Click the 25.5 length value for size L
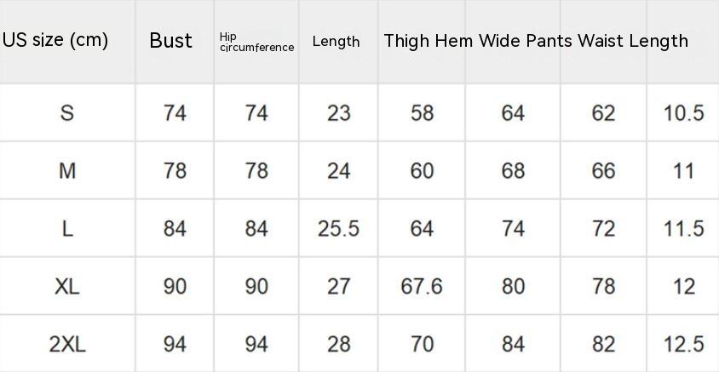The height and width of the screenshot is (372, 719). [338, 228]
